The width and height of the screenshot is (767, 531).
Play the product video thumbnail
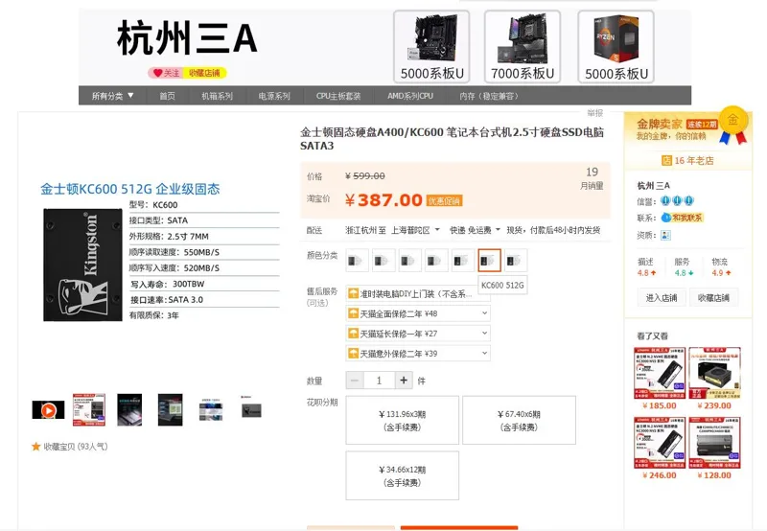pos(49,409)
